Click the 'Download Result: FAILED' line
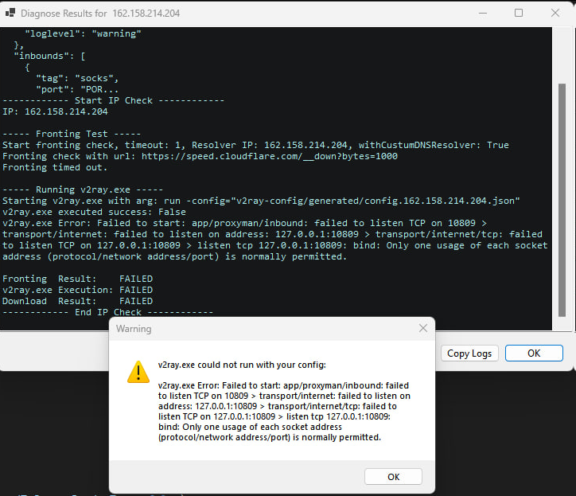The image size is (576, 496). coord(77,301)
